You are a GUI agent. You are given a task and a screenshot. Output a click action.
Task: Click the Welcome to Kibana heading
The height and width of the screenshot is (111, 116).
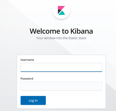click(x=61, y=31)
